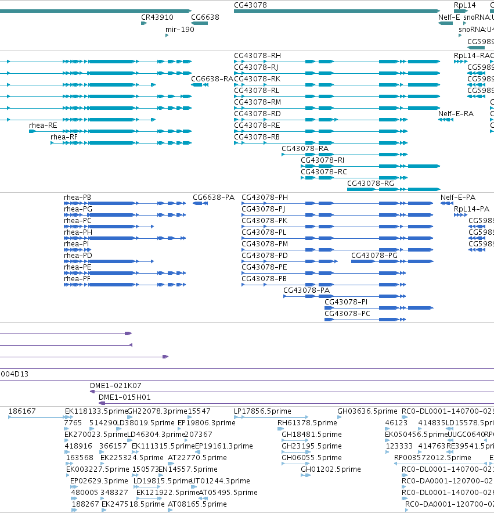Click transcript CG43078-RI
Screen dimensions: 494x513
[370, 166]
